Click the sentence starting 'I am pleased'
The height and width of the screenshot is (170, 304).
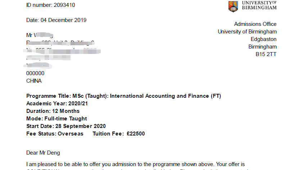click(136, 164)
